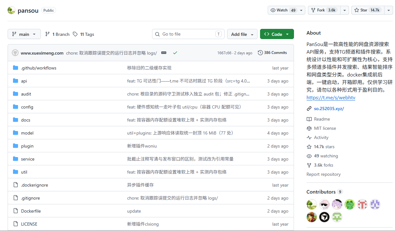Click the Report repository link
The height and width of the screenshot is (231, 395).
coord(323,174)
